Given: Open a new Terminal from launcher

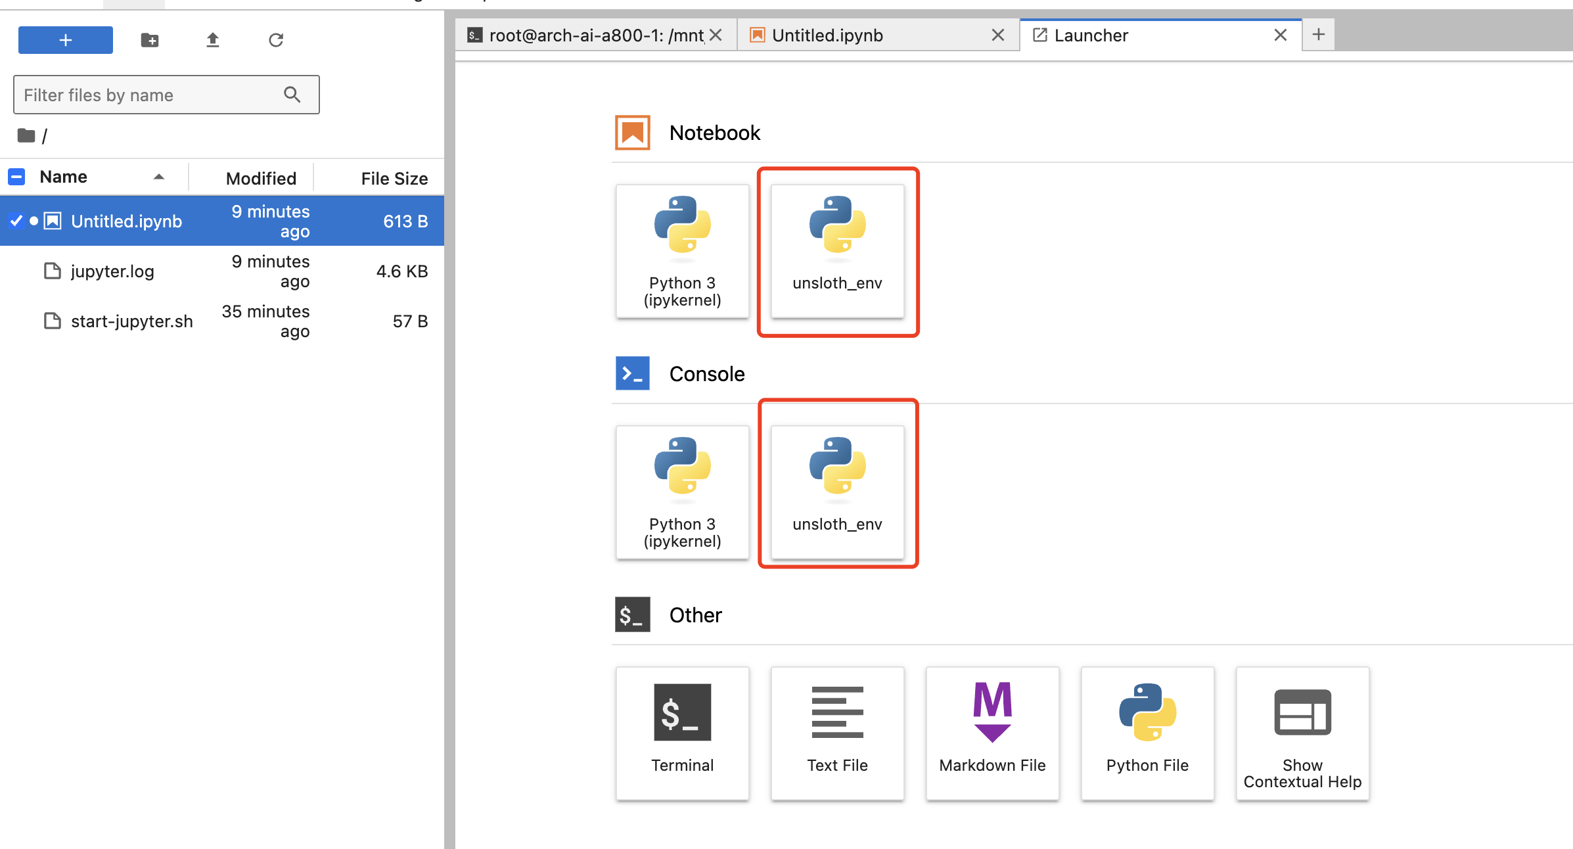Looking at the screenshot, I should click(x=682, y=733).
